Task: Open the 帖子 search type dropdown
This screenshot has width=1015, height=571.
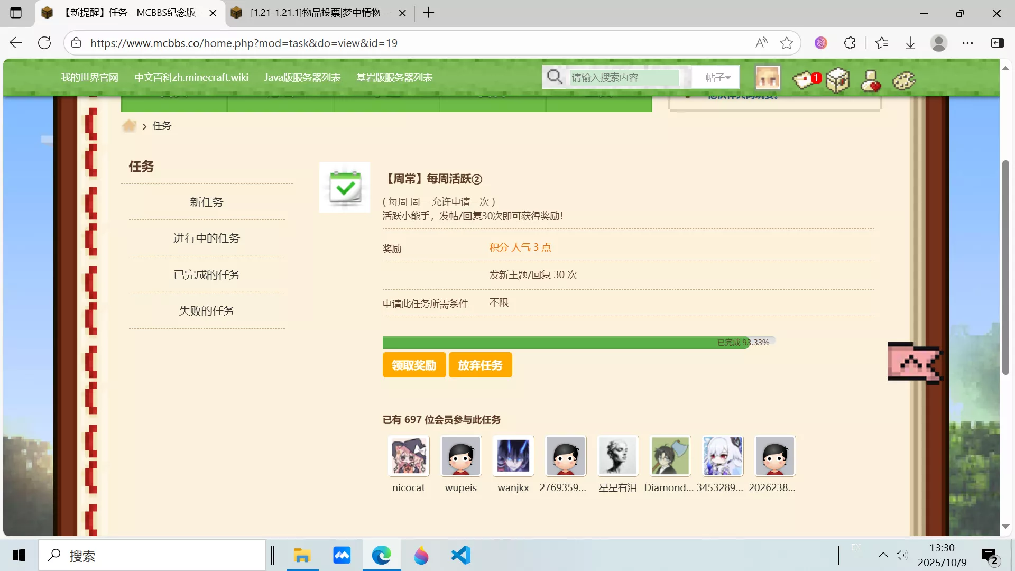Action: coord(716,77)
